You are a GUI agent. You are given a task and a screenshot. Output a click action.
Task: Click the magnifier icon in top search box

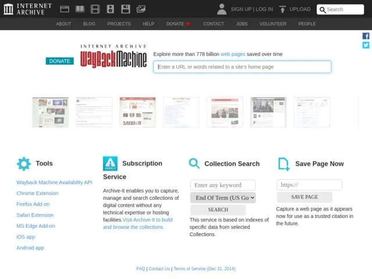coord(323,10)
